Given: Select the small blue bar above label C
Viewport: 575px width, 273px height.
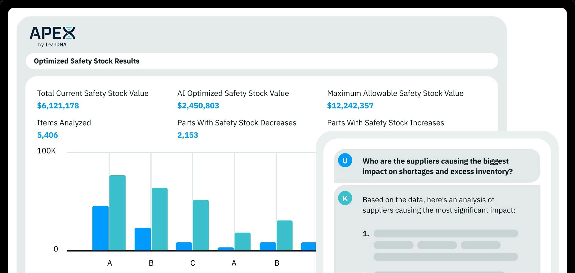Looking at the screenshot, I should [x=184, y=246].
